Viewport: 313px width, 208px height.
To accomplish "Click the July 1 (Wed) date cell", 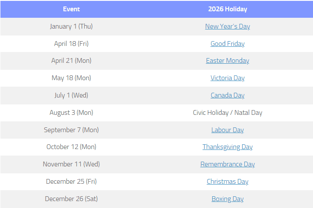I will (71, 95).
